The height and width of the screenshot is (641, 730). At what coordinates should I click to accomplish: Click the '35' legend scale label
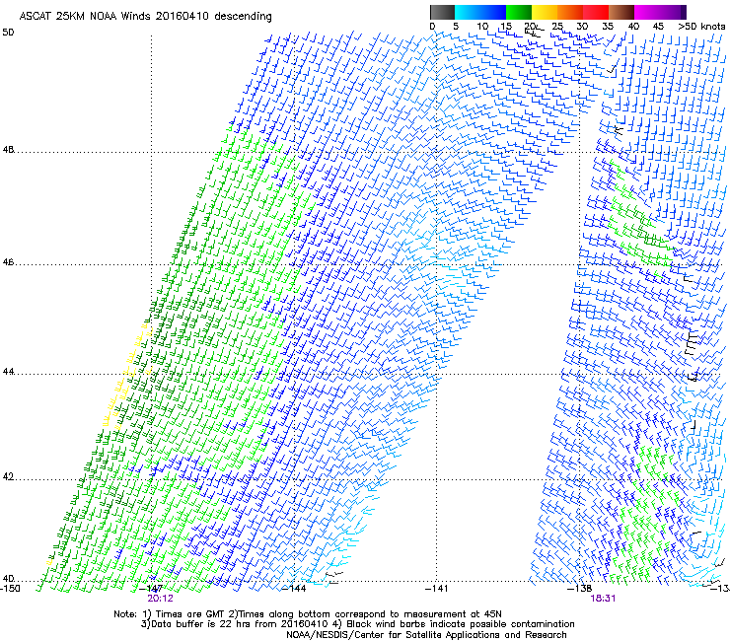[608, 26]
